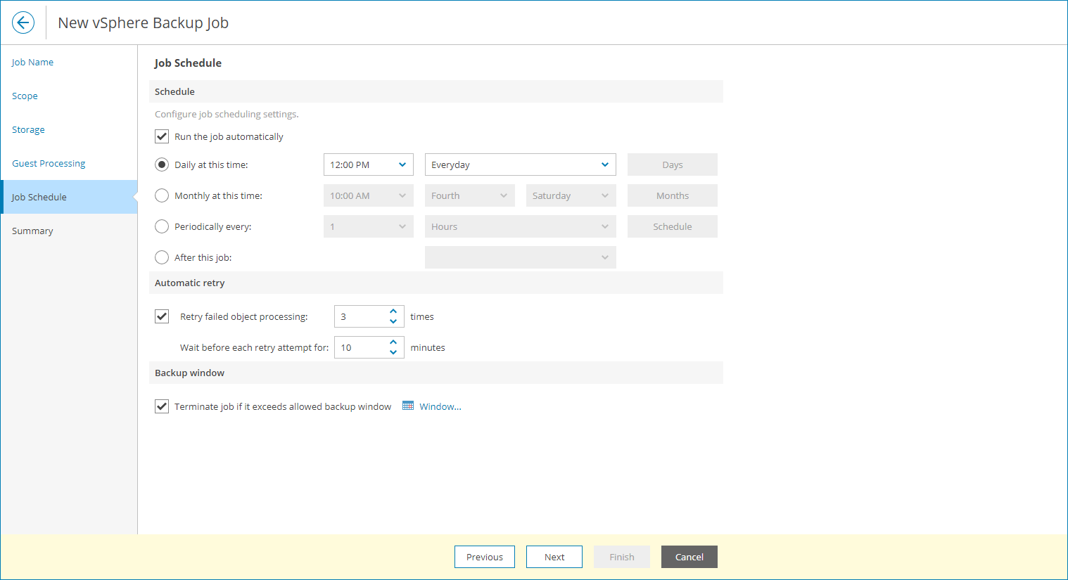Open the backup Window... link

click(x=440, y=406)
